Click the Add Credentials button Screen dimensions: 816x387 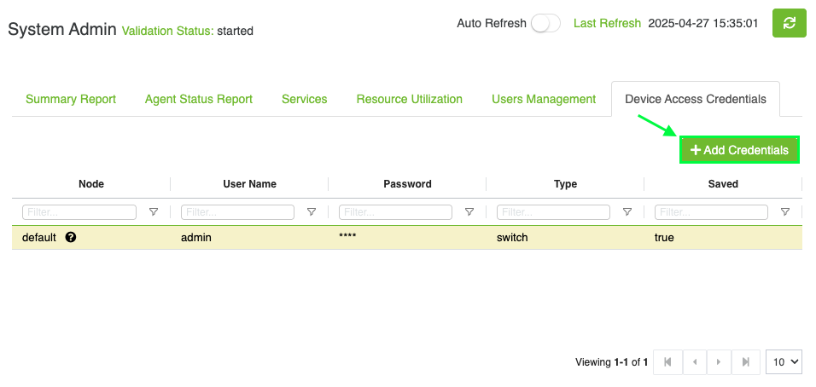739,150
